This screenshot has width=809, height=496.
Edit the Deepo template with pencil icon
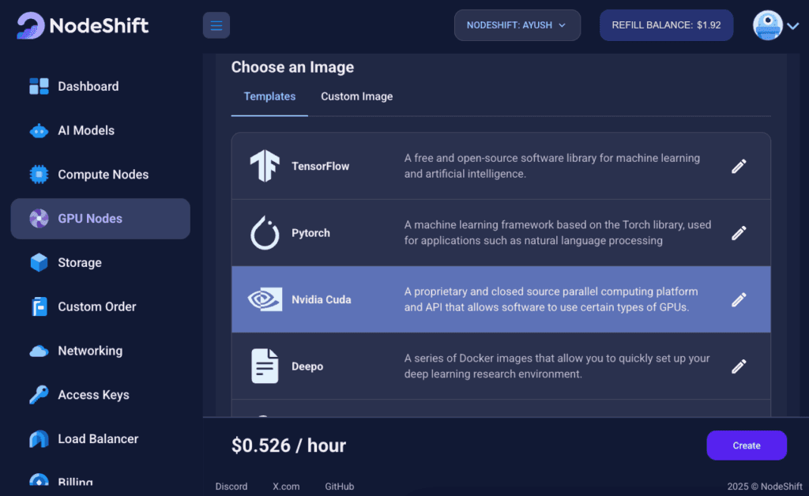point(739,366)
